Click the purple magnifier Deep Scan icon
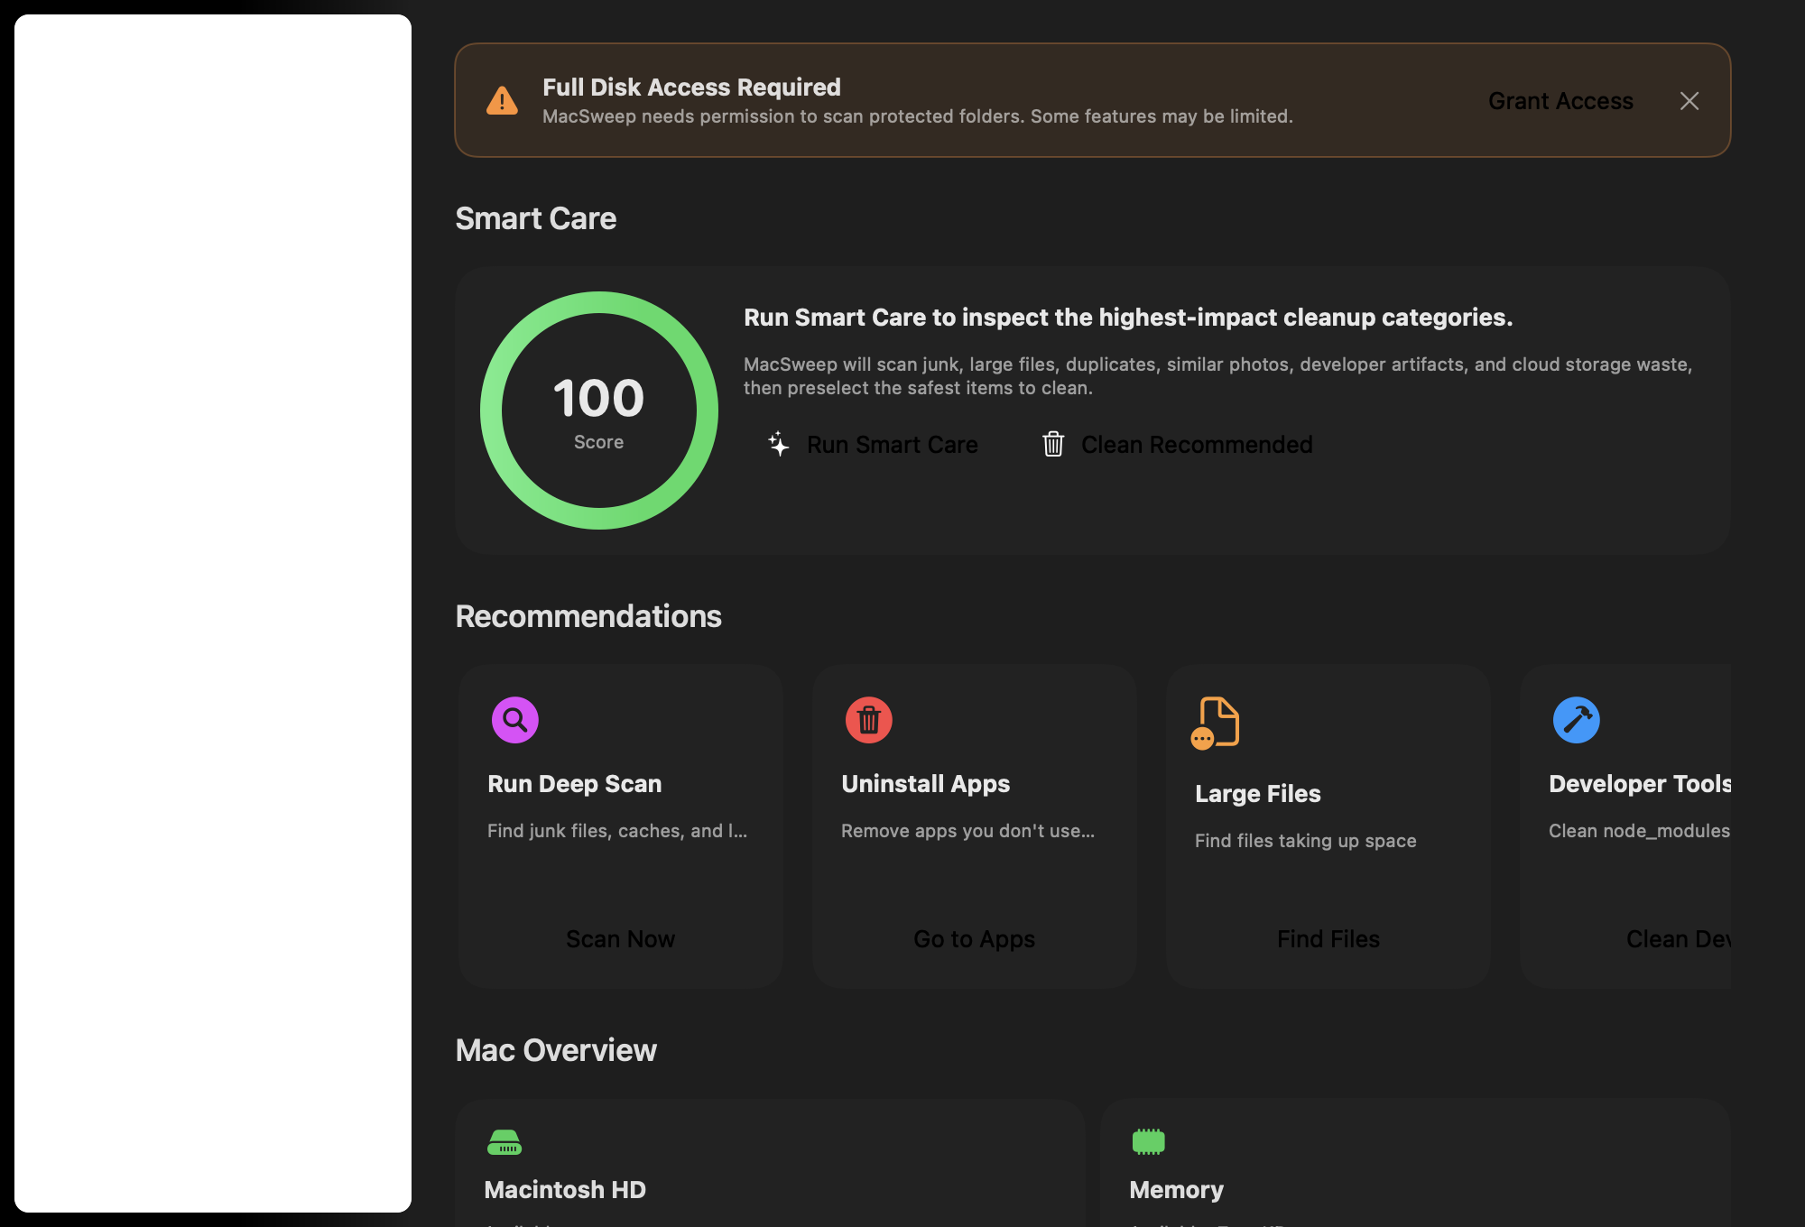1805x1227 pixels. point(515,720)
